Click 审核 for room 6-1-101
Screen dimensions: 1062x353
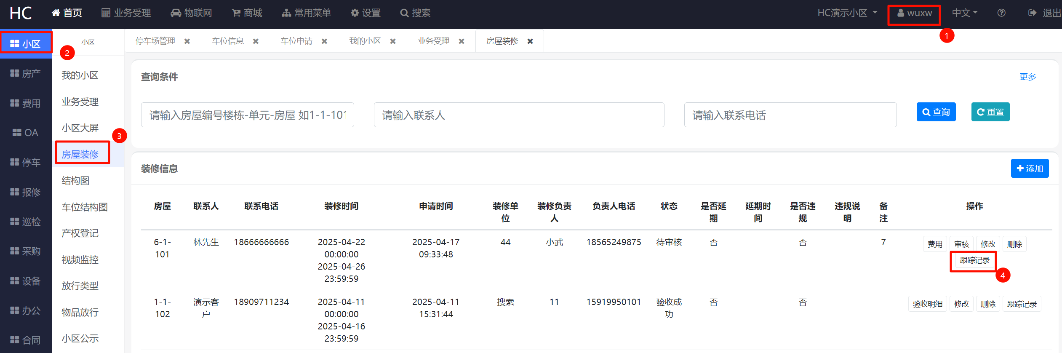coord(962,244)
